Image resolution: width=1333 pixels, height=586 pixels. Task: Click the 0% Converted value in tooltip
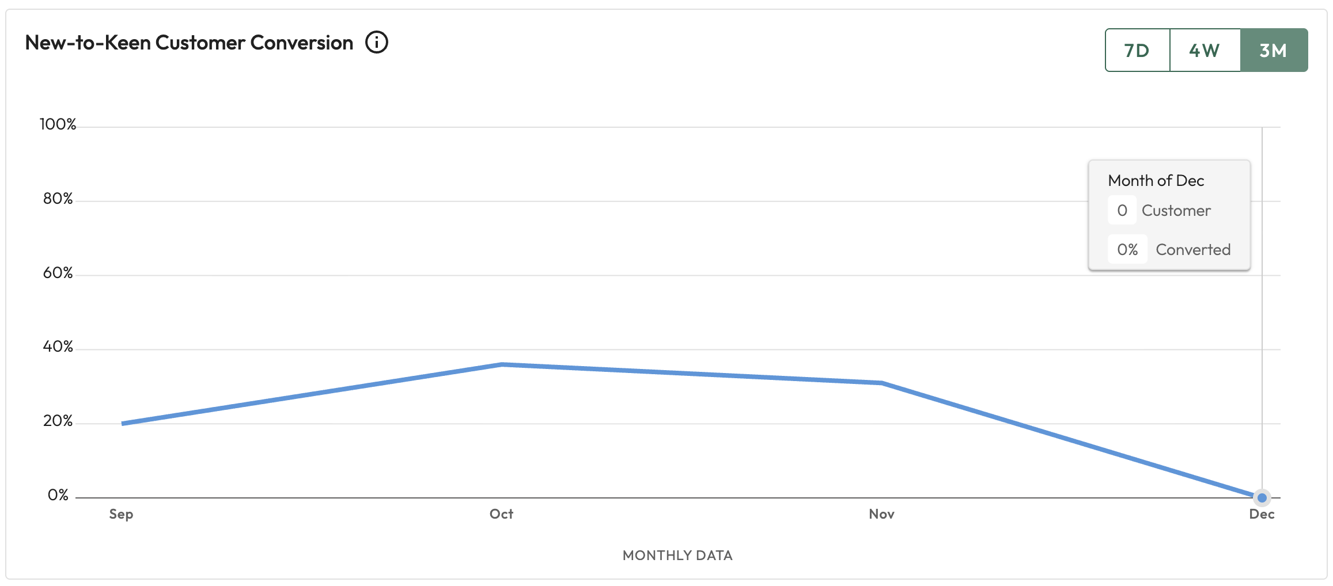pyautogui.click(x=1127, y=250)
